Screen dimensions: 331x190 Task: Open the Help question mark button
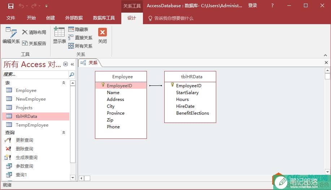point(272,6)
